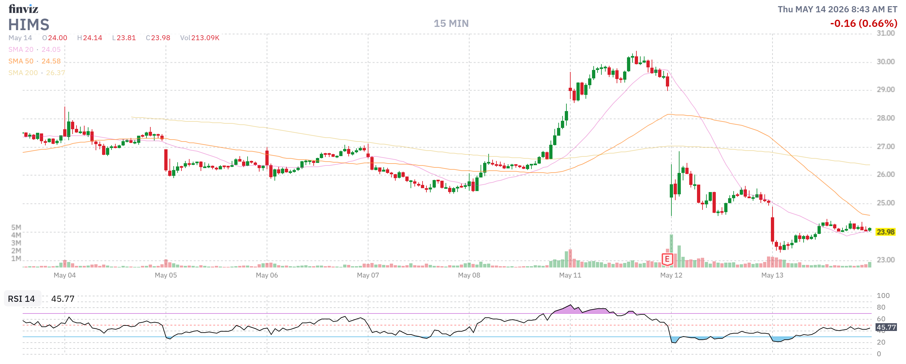Click the yellow current price tag 23.98
Viewport: 906px width, 364px height.
pyautogui.click(x=885, y=232)
